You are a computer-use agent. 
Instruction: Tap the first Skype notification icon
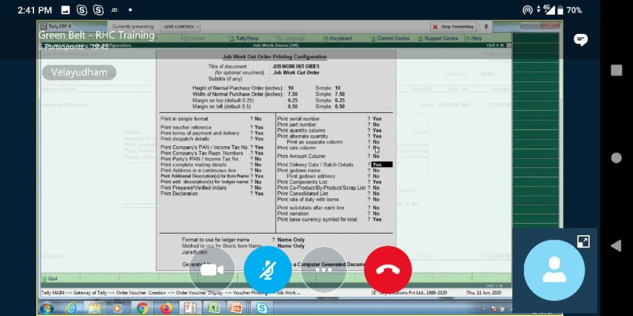coord(82,10)
